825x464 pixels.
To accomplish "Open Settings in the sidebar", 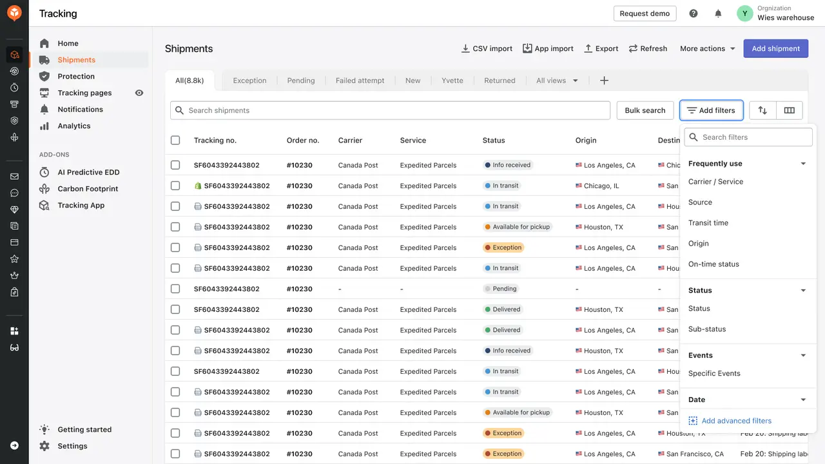I will coord(72,446).
